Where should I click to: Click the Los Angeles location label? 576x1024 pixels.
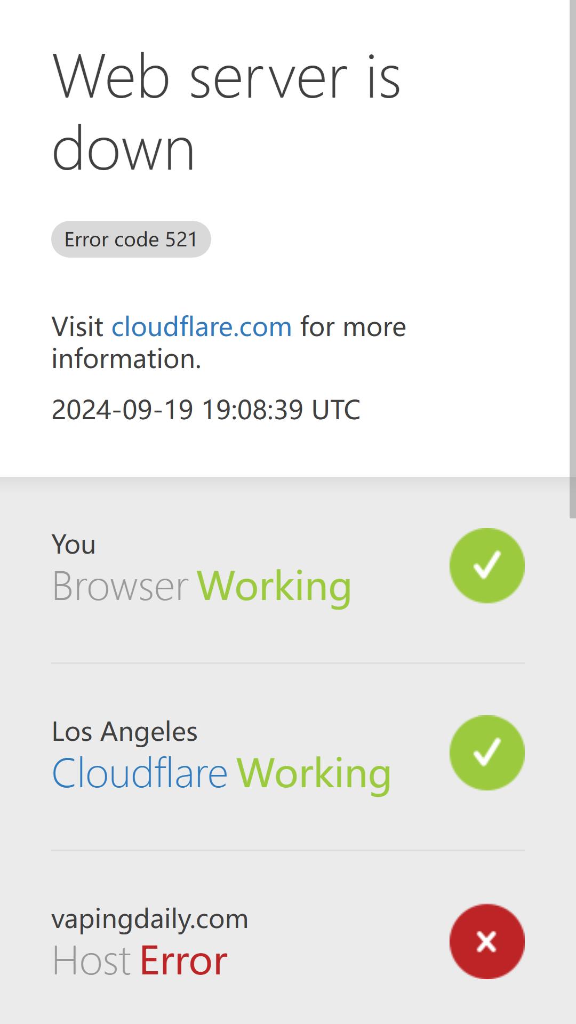coord(124,731)
